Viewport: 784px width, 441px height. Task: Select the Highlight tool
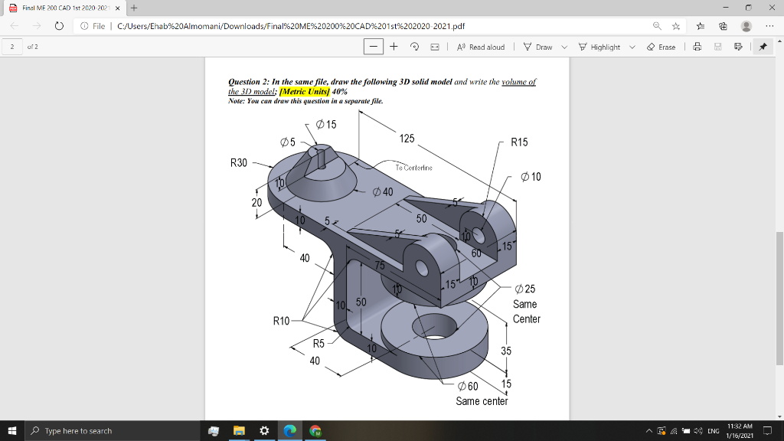click(x=599, y=47)
